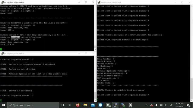This screenshot has height=108, width=193.
Task: Click the USB eject tray icon
Action: [156, 105]
